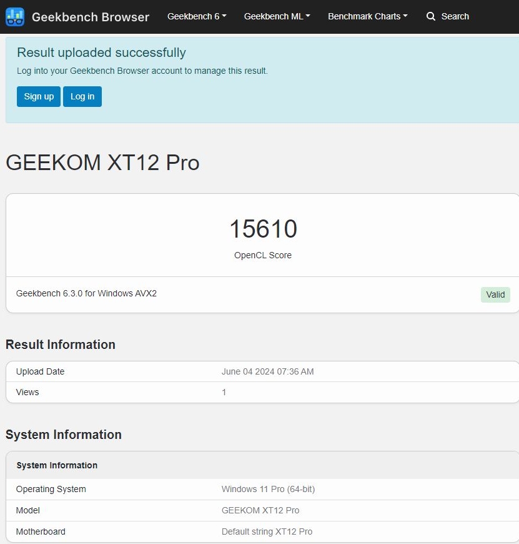Click the Log in button
This screenshot has width=519, height=544.
[x=82, y=96]
